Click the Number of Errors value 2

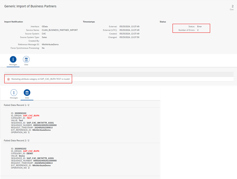198,30
